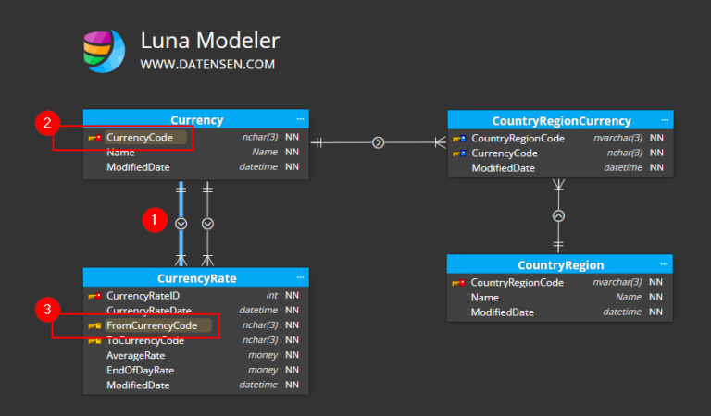Screen dimensions: 711x416
Task: Open the CountryRegionCurrency table options menu
Action: click(x=665, y=120)
